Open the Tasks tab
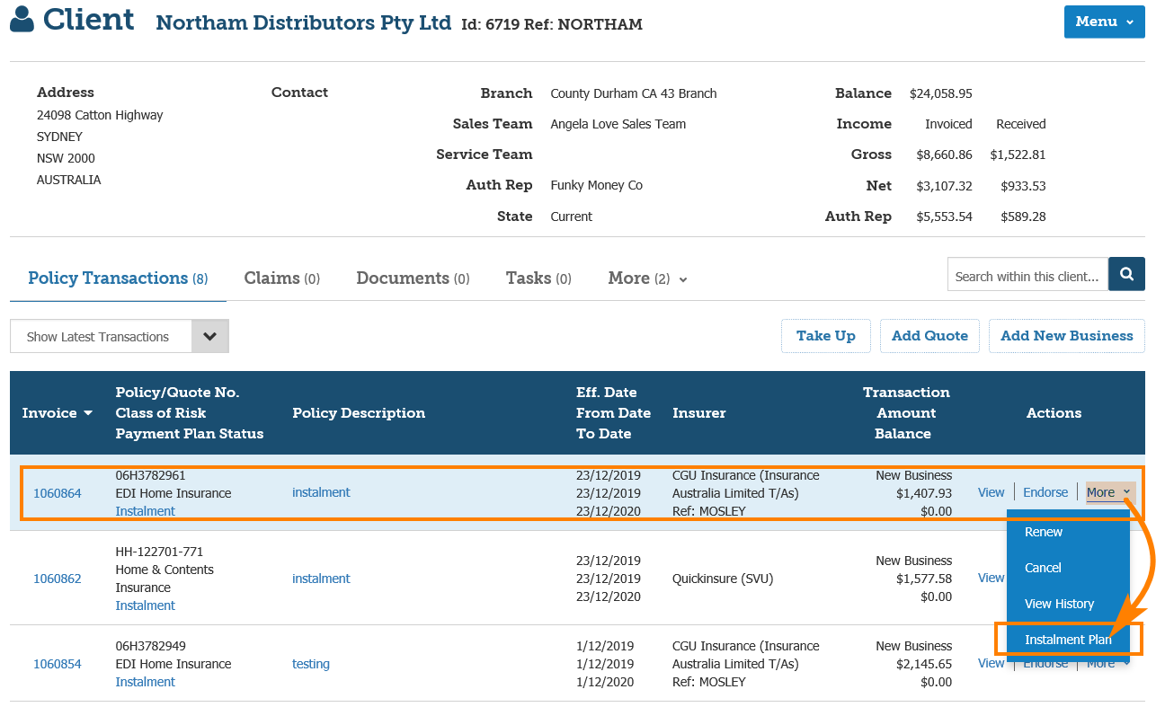Image resolution: width=1165 pixels, height=707 pixels. (538, 278)
